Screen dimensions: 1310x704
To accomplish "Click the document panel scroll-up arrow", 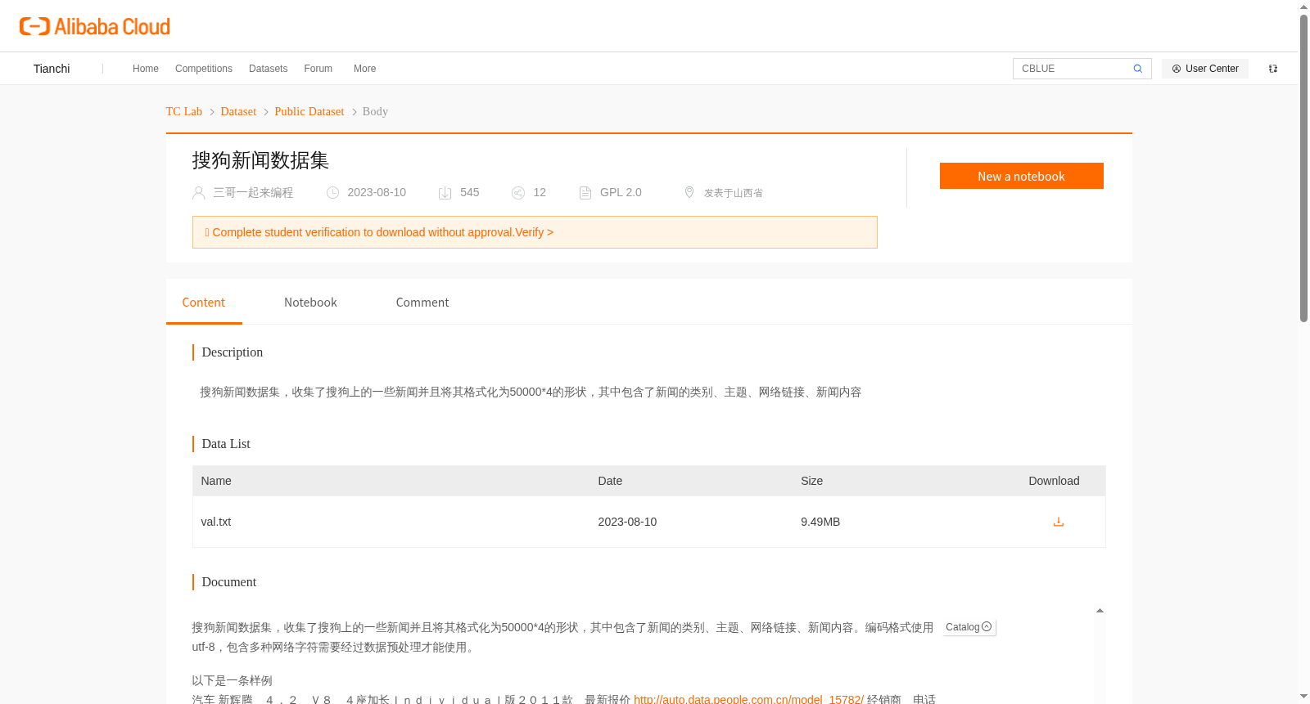I will 1100,611.
